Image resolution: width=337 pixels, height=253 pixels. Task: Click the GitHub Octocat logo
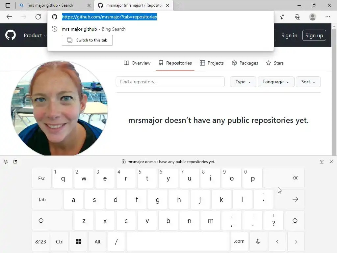click(x=11, y=35)
